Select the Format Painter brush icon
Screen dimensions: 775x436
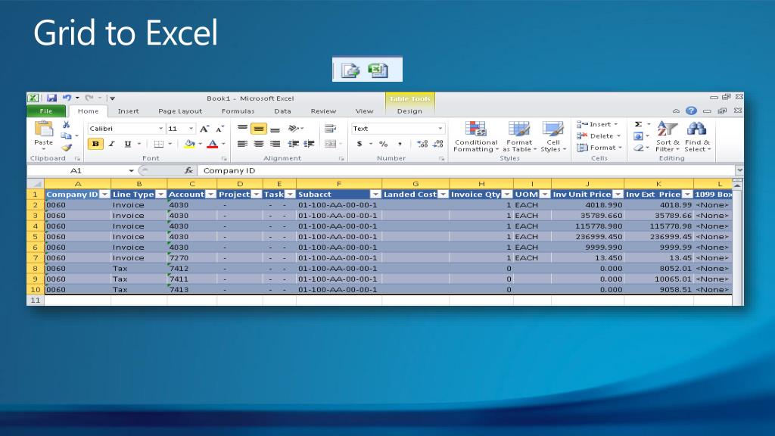[67, 148]
